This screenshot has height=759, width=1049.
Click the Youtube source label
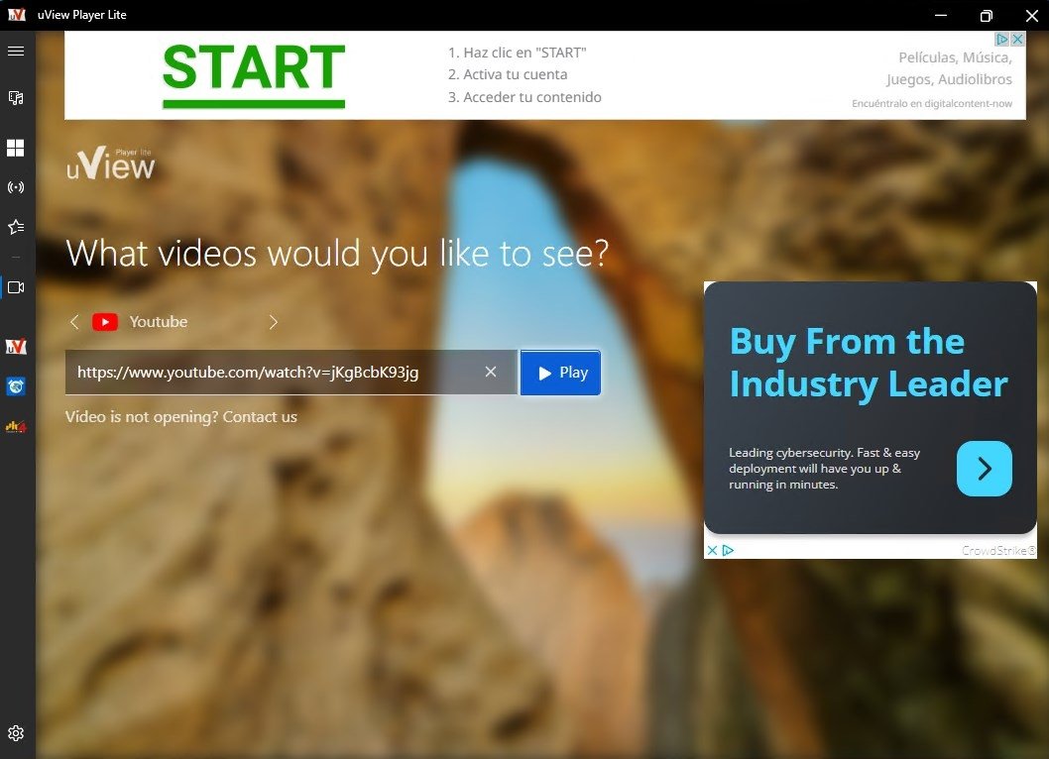(x=159, y=322)
